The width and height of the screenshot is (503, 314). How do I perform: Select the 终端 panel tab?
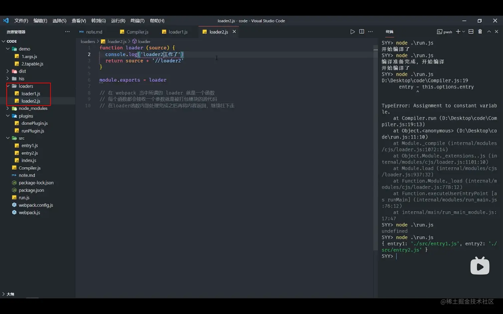click(390, 32)
